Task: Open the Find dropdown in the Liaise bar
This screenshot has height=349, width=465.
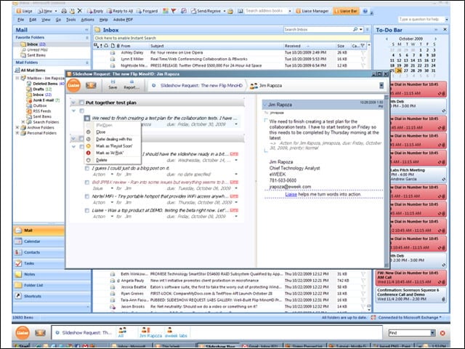Action: pyautogui.click(x=433, y=333)
